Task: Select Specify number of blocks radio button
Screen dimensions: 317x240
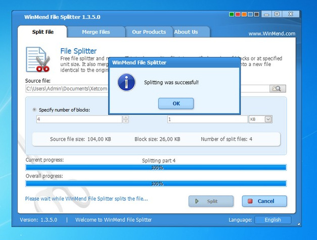Action: point(34,110)
